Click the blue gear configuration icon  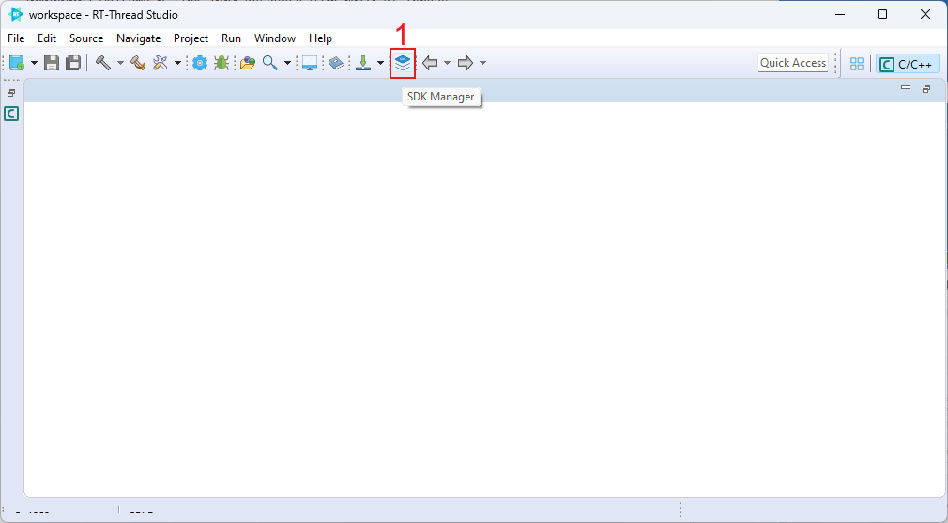pyautogui.click(x=199, y=63)
